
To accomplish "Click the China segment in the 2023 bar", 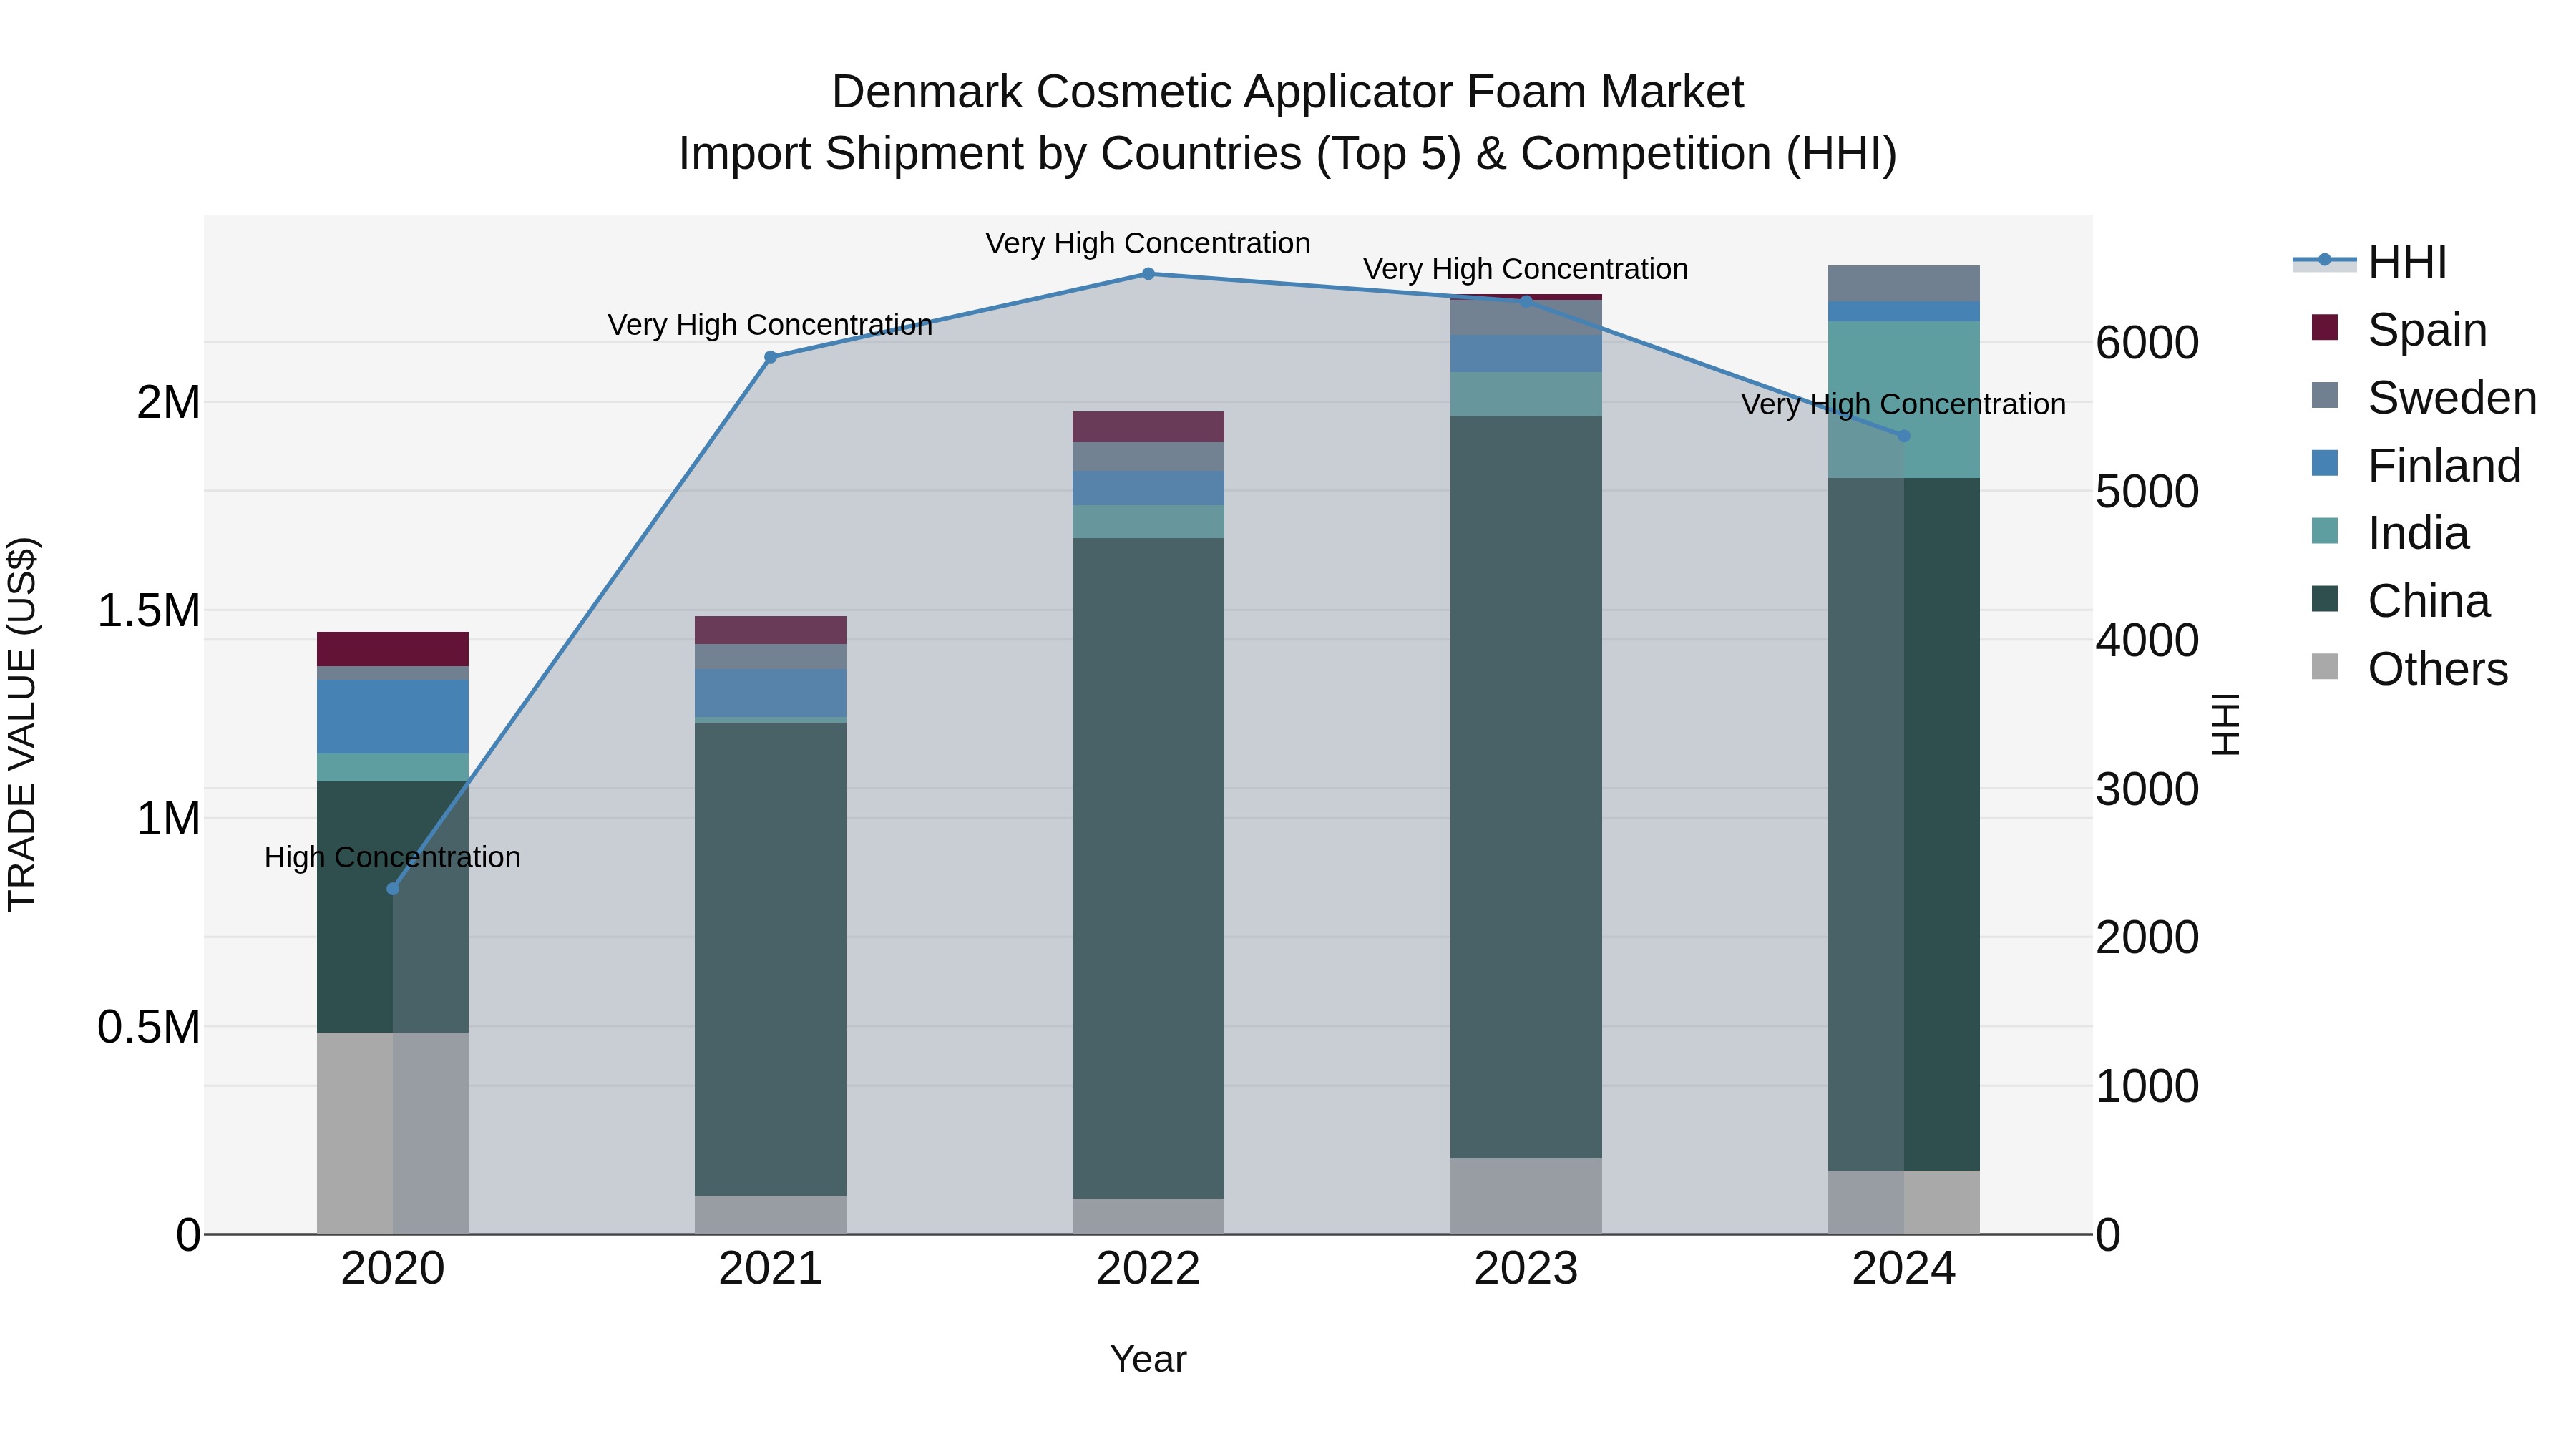I will (x=1526, y=787).
